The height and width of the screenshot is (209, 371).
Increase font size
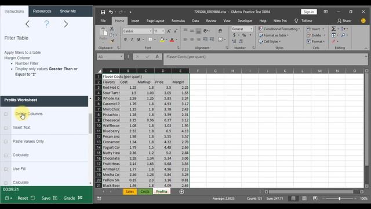(169, 31)
